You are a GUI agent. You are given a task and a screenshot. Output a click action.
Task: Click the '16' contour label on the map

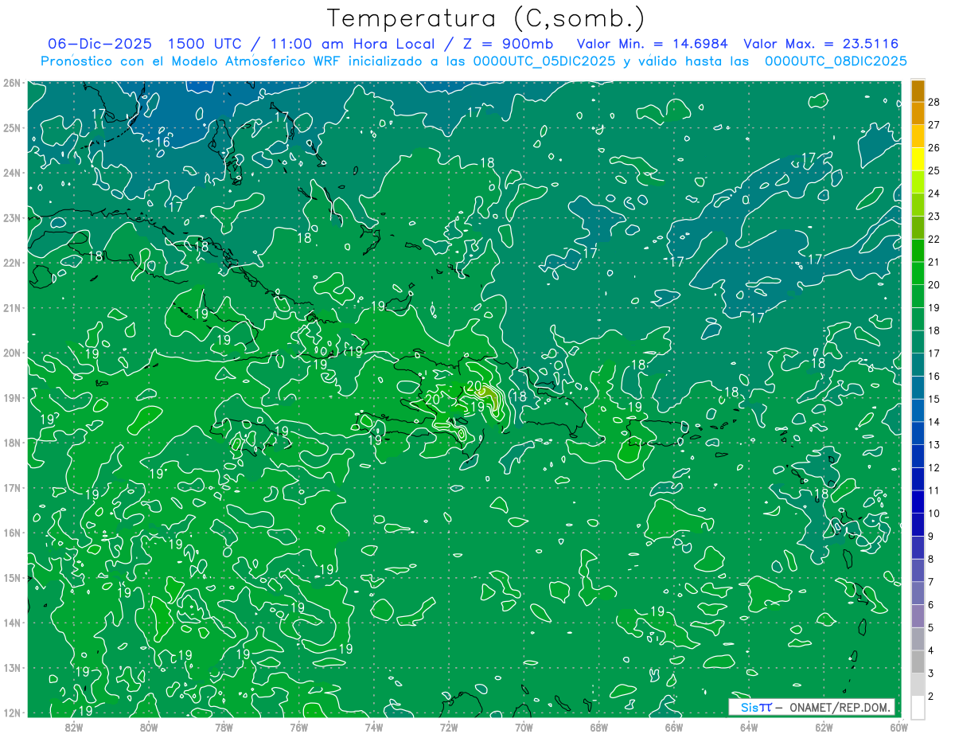(x=162, y=142)
